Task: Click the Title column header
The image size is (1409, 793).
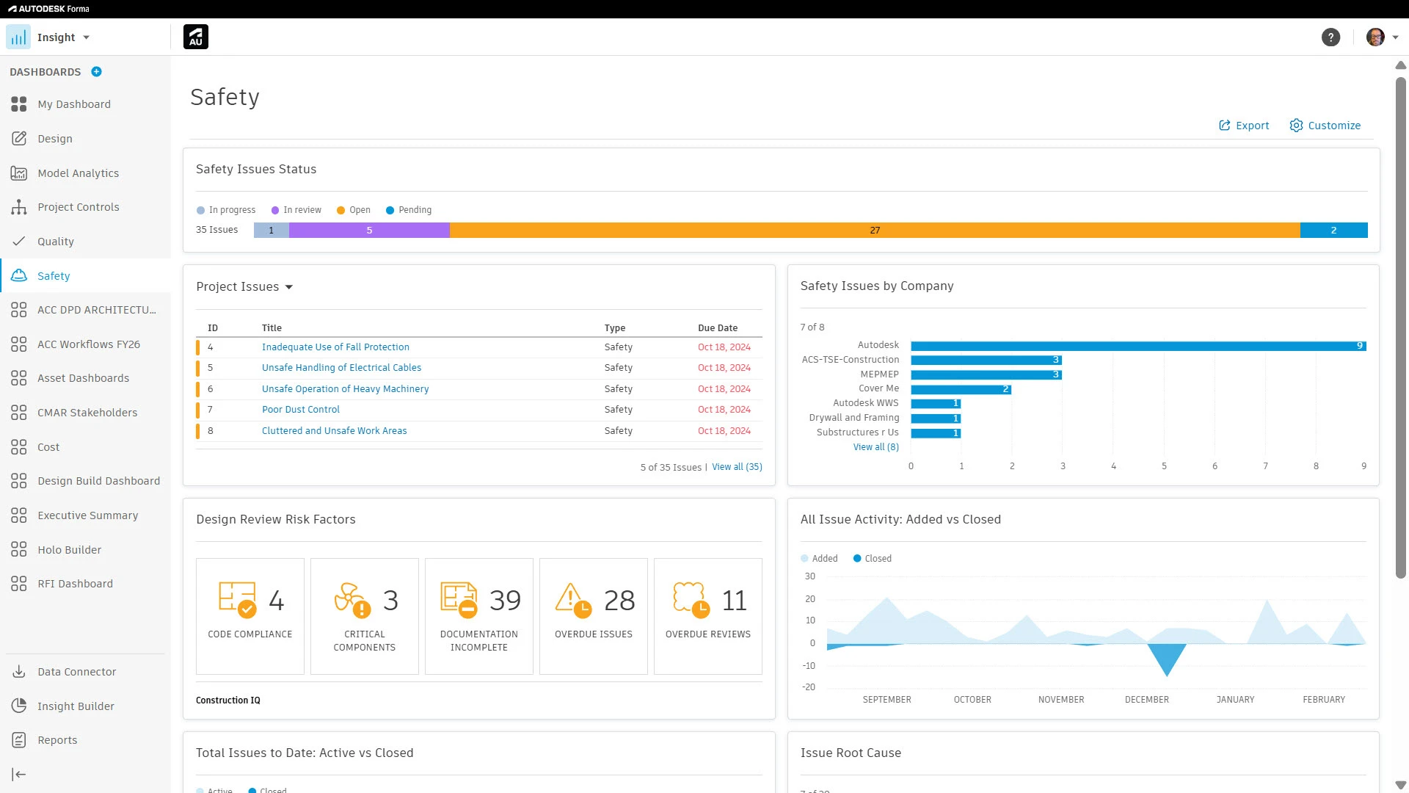Action: click(x=272, y=328)
